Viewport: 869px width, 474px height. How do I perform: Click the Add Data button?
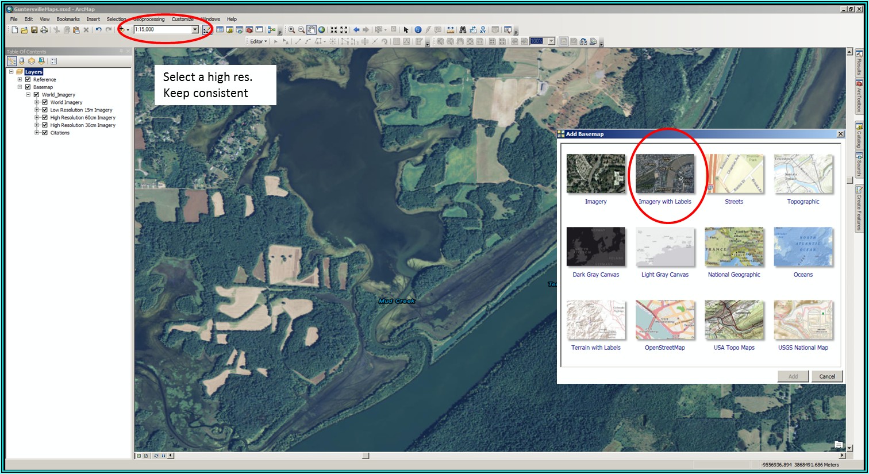[x=122, y=30]
